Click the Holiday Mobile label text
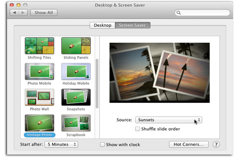This screenshot has width=238, height=158. point(76,83)
